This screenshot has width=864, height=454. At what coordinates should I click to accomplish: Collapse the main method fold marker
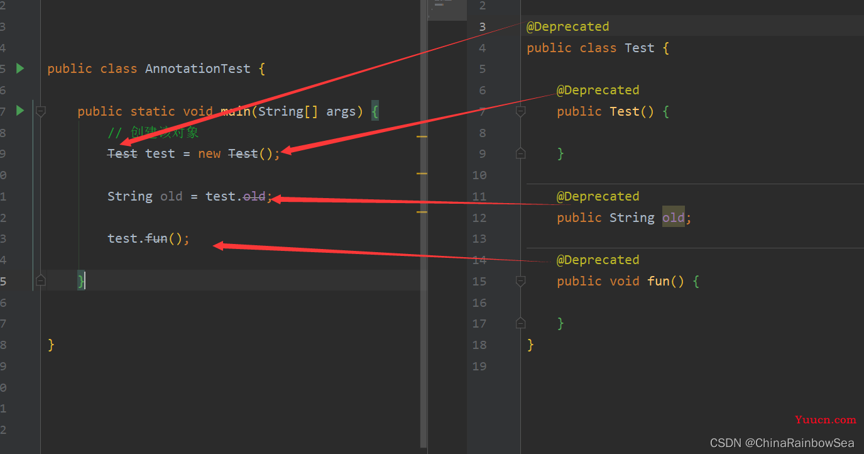point(41,111)
